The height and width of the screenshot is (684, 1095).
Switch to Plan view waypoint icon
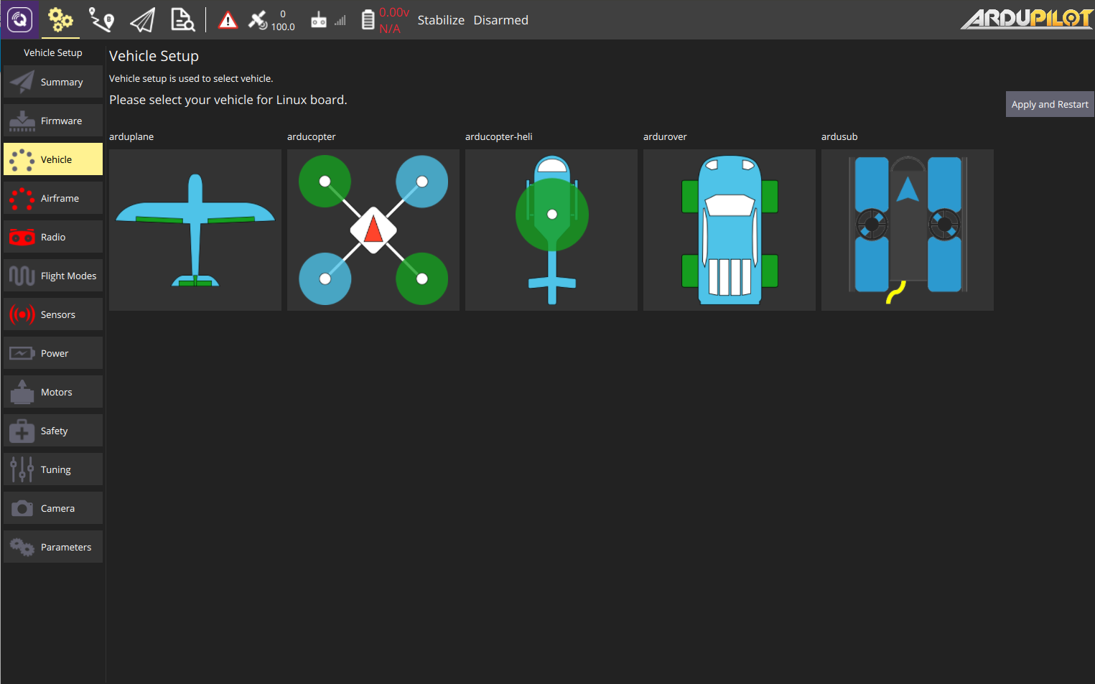pyautogui.click(x=101, y=19)
